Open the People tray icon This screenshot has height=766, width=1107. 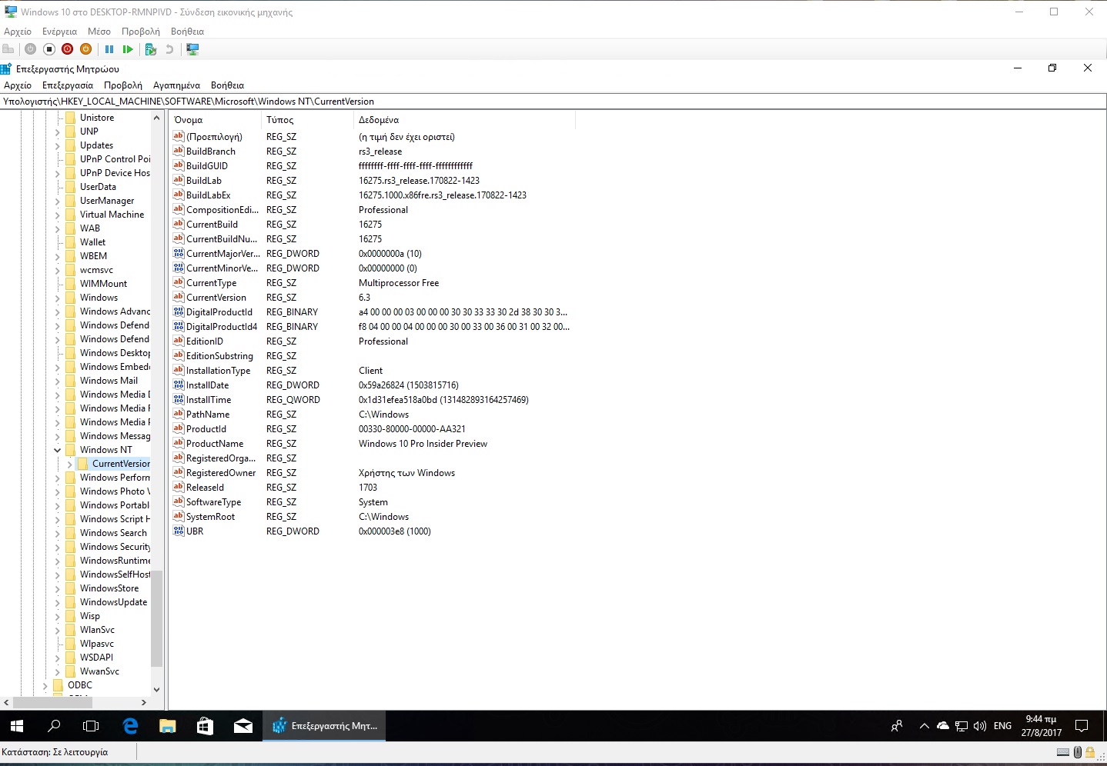pyautogui.click(x=897, y=726)
